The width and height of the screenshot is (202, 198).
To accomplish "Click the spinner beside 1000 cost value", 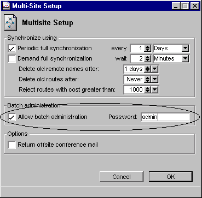I will tap(147, 89).
